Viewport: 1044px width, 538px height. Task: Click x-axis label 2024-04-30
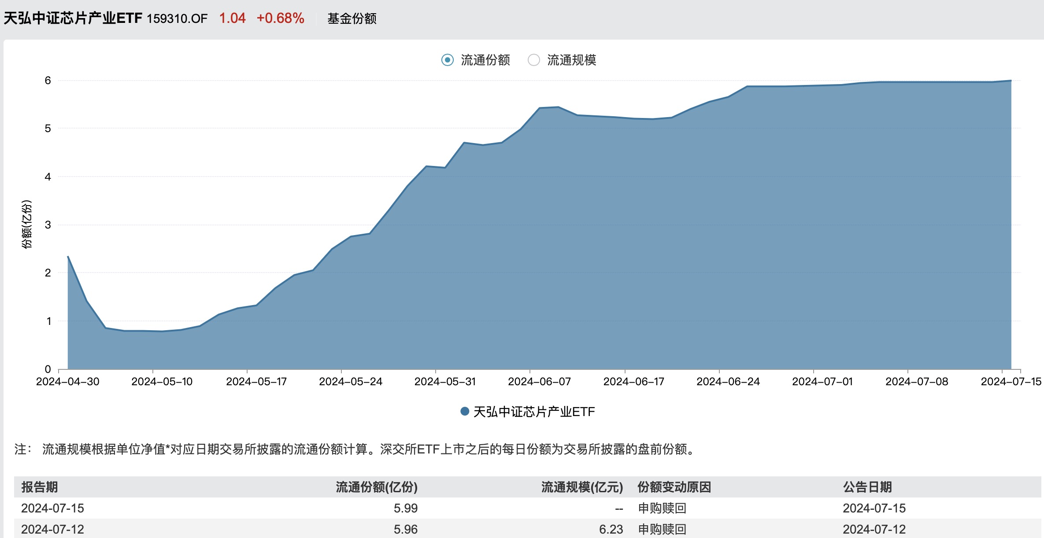pyautogui.click(x=68, y=382)
